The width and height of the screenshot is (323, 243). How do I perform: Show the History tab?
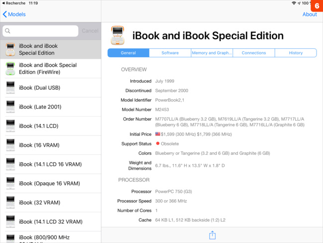point(296,53)
